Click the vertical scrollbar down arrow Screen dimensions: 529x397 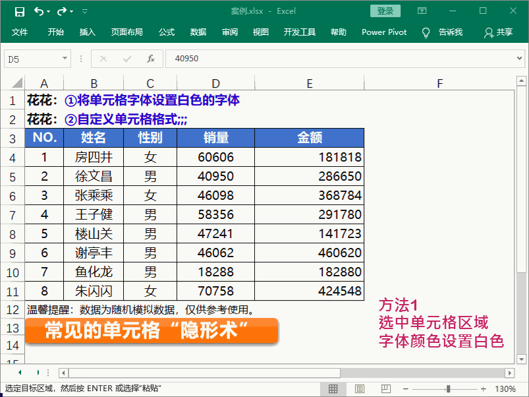pyautogui.click(x=521, y=359)
